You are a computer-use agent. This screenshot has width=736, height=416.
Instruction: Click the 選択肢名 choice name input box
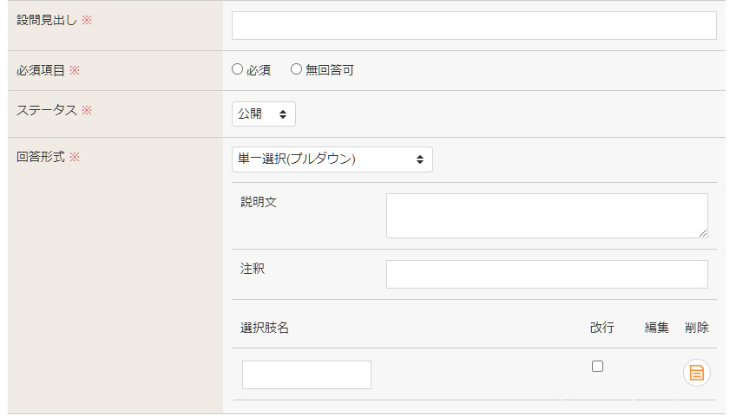306,374
